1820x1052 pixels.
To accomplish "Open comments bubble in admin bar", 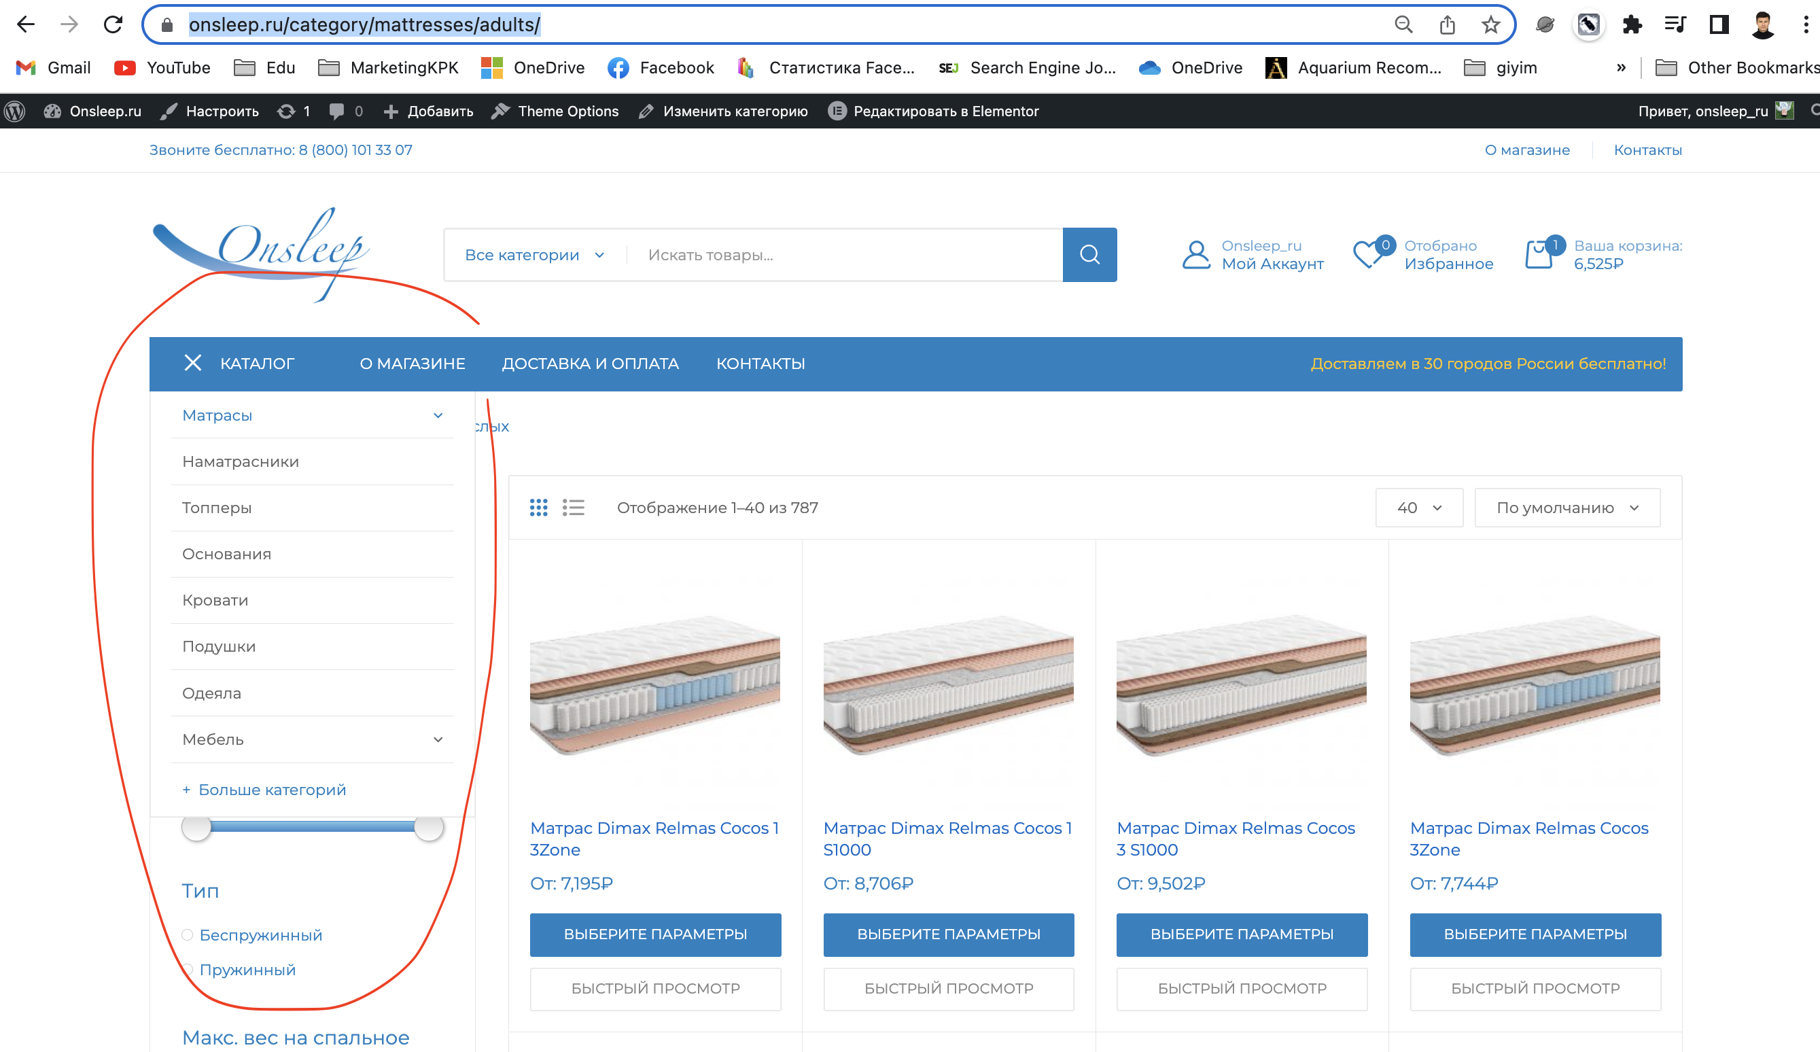I will [345, 111].
